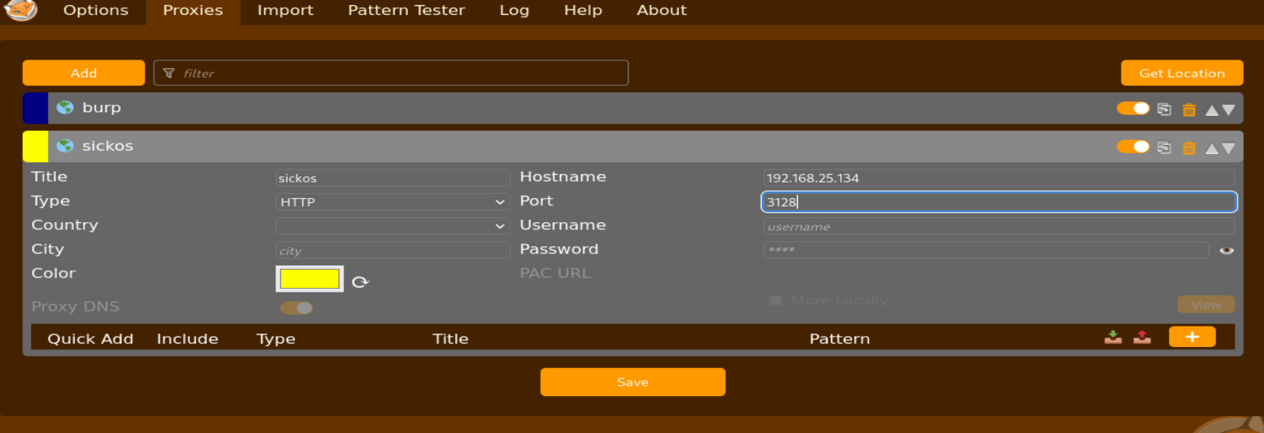Click the globe icon next to burp
The height and width of the screenshot is (433, 1264).
coord(65,107)
